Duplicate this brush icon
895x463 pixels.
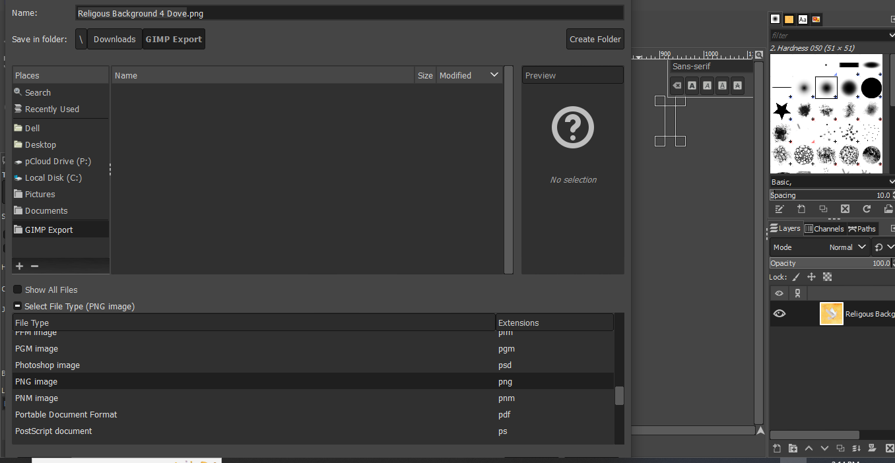pos(823,209)
